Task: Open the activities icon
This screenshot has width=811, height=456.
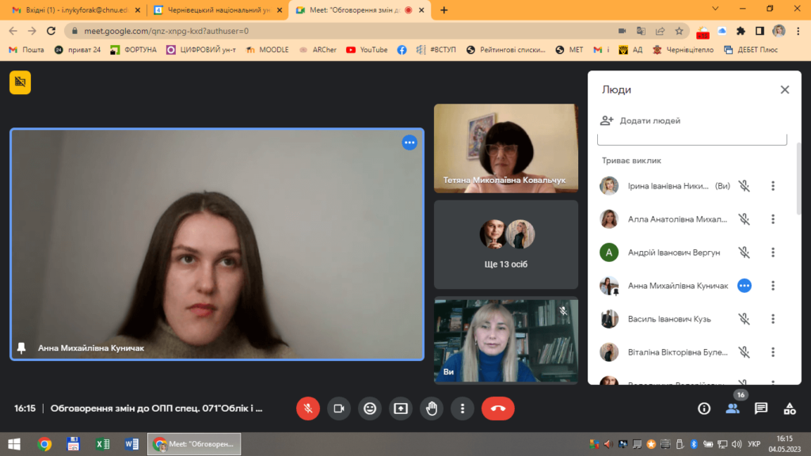Action: [x=790, y=408]
